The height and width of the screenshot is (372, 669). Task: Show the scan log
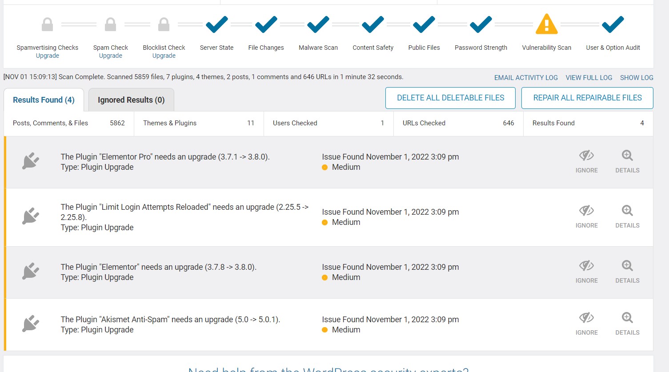pyautogui.click(x=636, y=78)
